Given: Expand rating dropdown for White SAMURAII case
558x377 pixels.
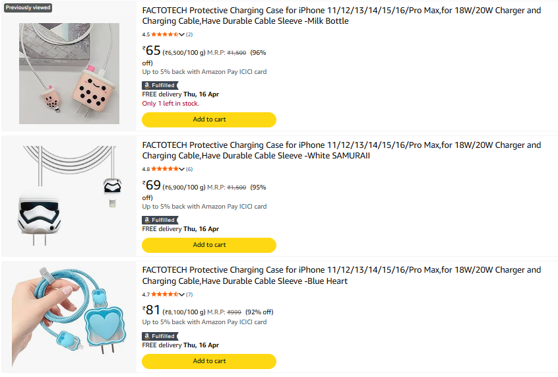Looking at the screenshot, I should click(x=182, y=169).
